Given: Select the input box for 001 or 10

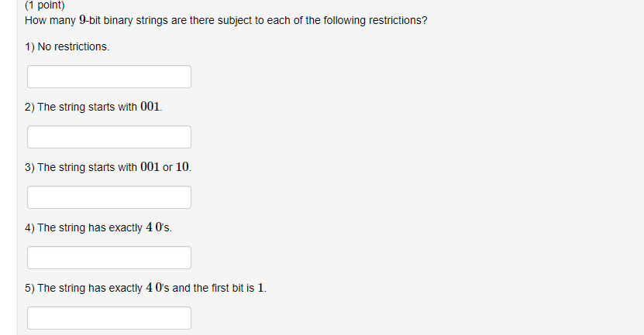Looking at the screenshot, I should pos(109,197).
